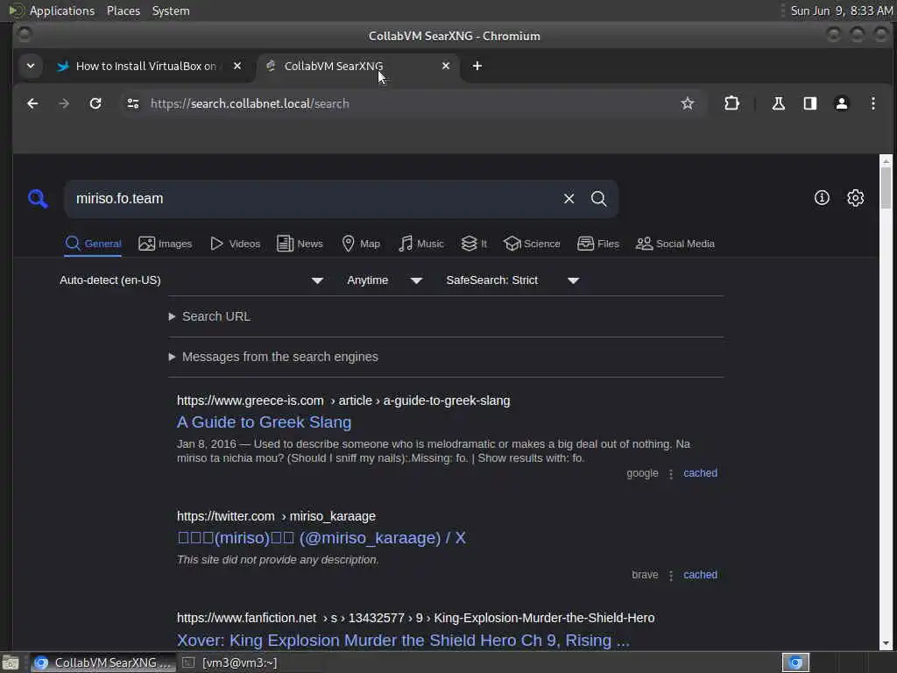Go forward in browser history
This screenshot has height=673, width=897.
(64, 103)
